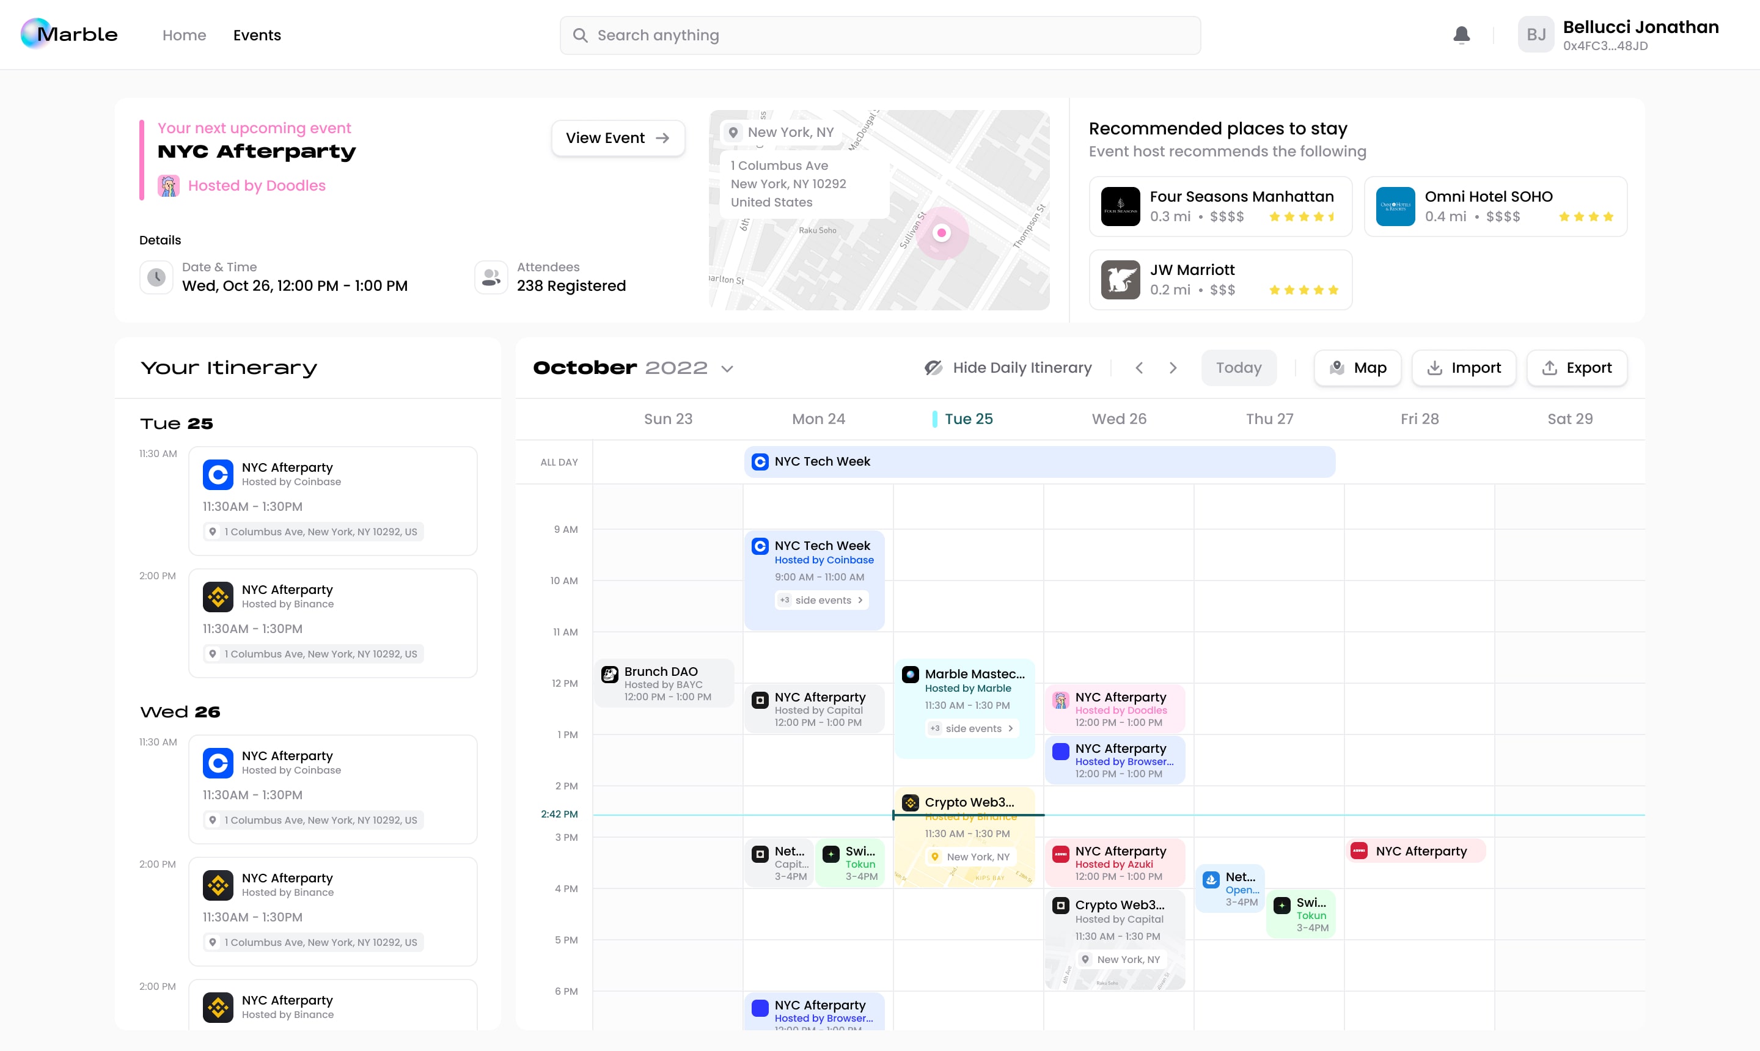Screen dimensions: 1760x1051
Task: Expand side events on Marble Mastec... event
Action: 972,728
